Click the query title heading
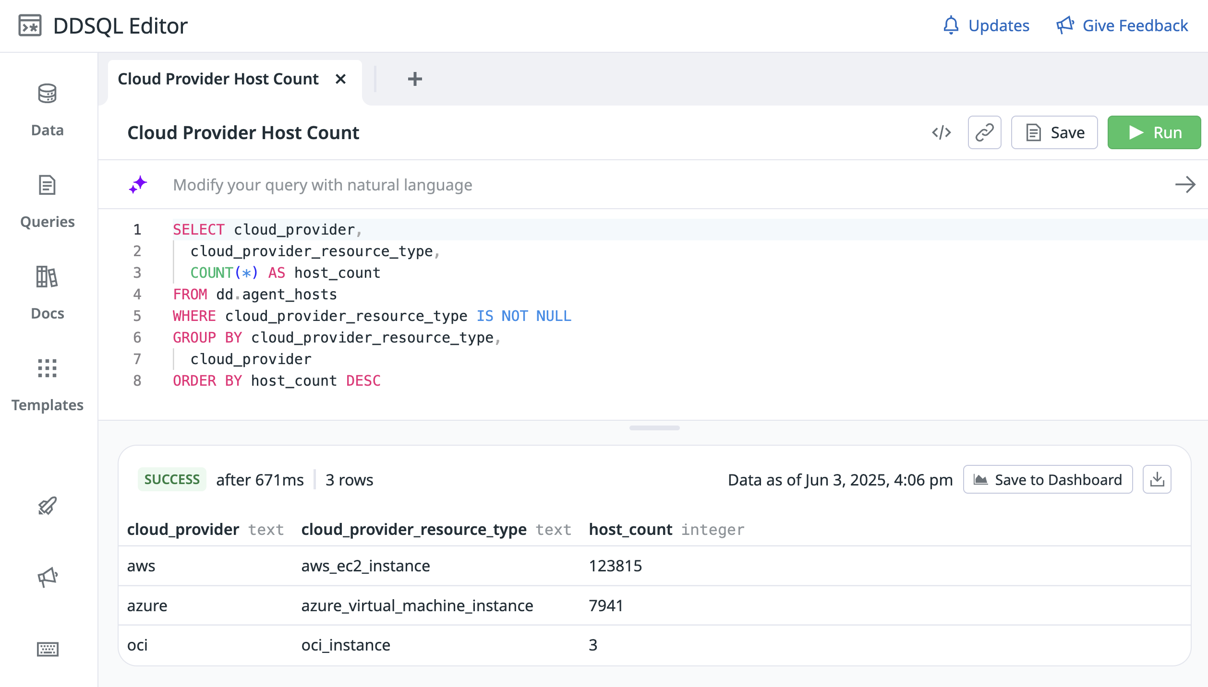This screenshot has height=687, width=1208. (x=243, y=133)
